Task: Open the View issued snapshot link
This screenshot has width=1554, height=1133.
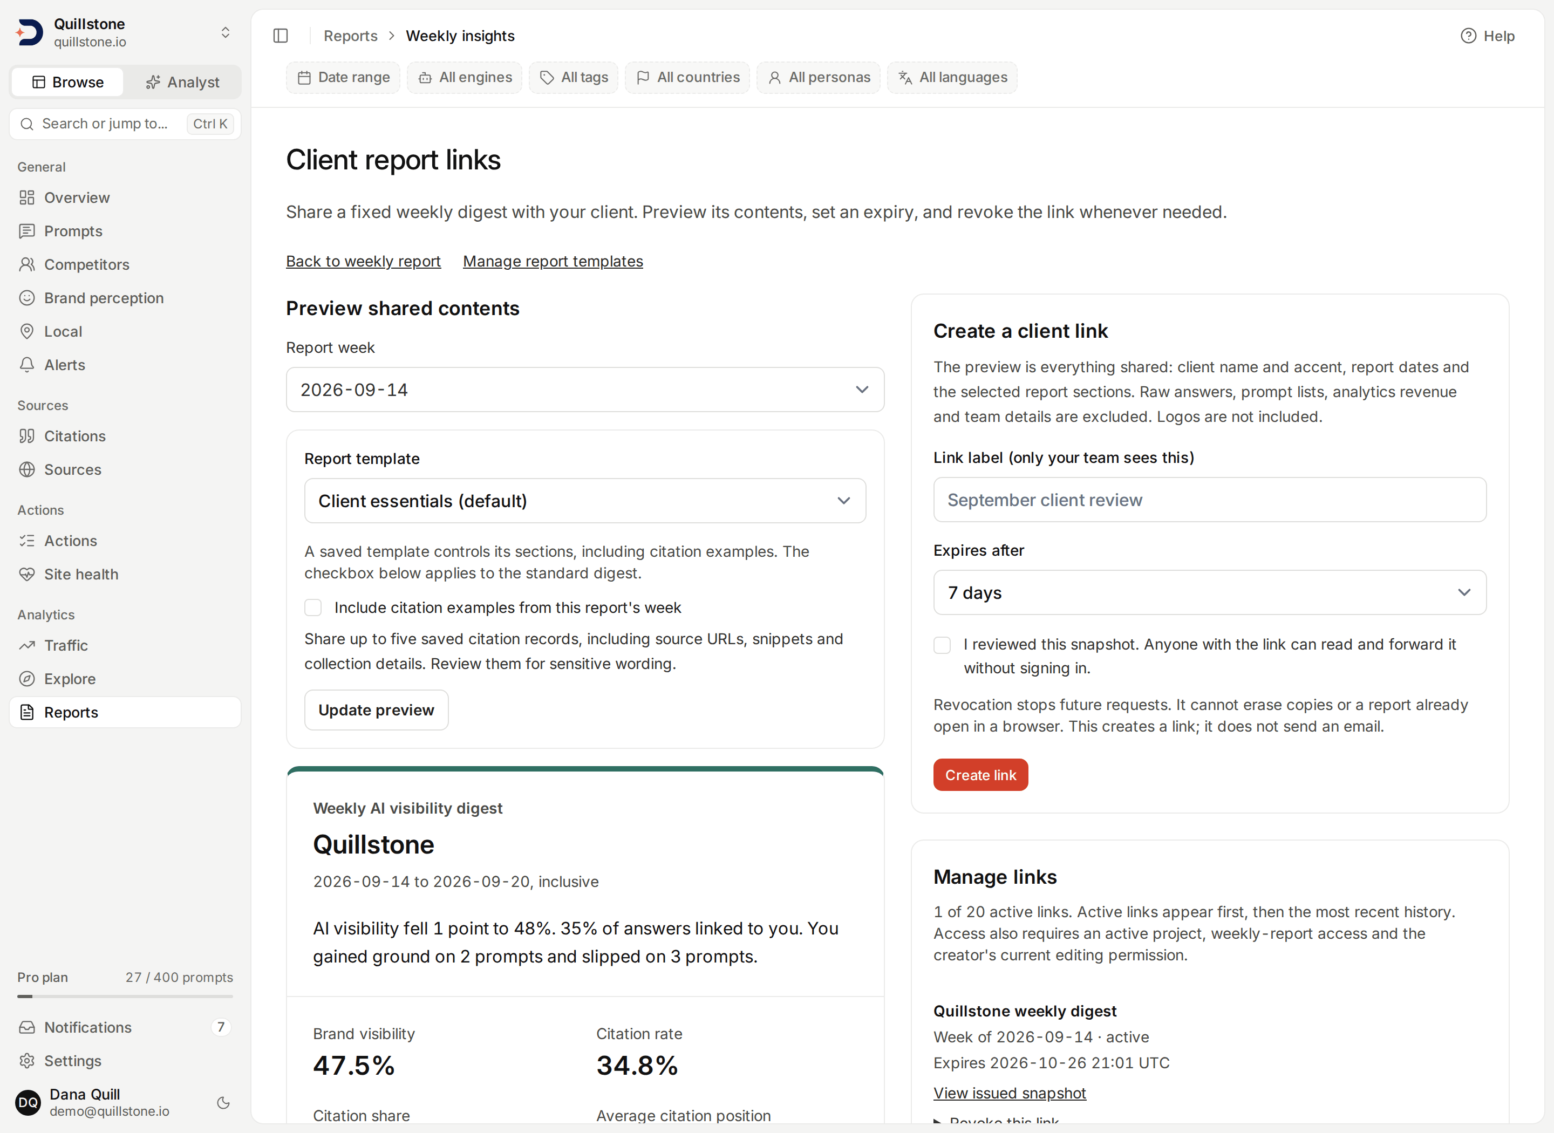Action: 1010,1093
